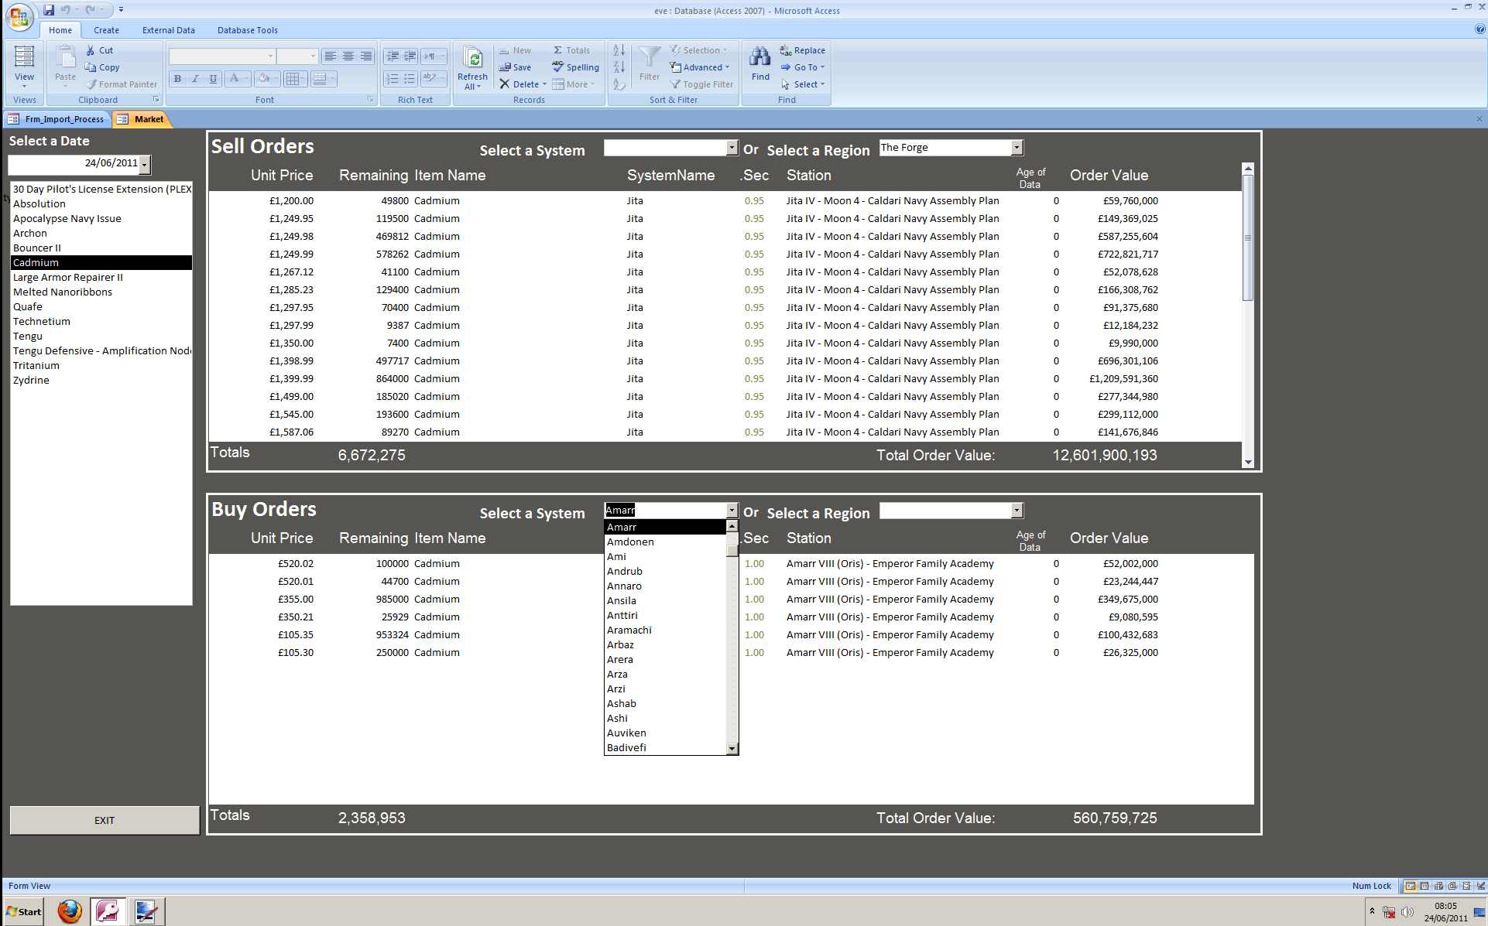Toggle the Toggle Filter option
Viewport: 1488px width, 926px height.
[701, 84]
